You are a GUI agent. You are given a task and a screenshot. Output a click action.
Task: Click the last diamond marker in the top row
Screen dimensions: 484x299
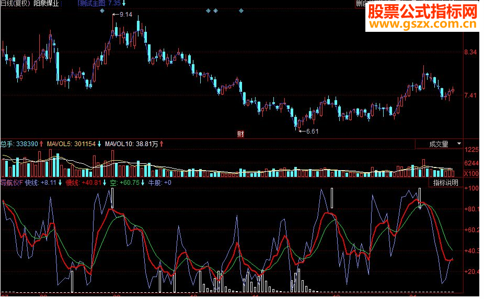(x=241, y=11)
